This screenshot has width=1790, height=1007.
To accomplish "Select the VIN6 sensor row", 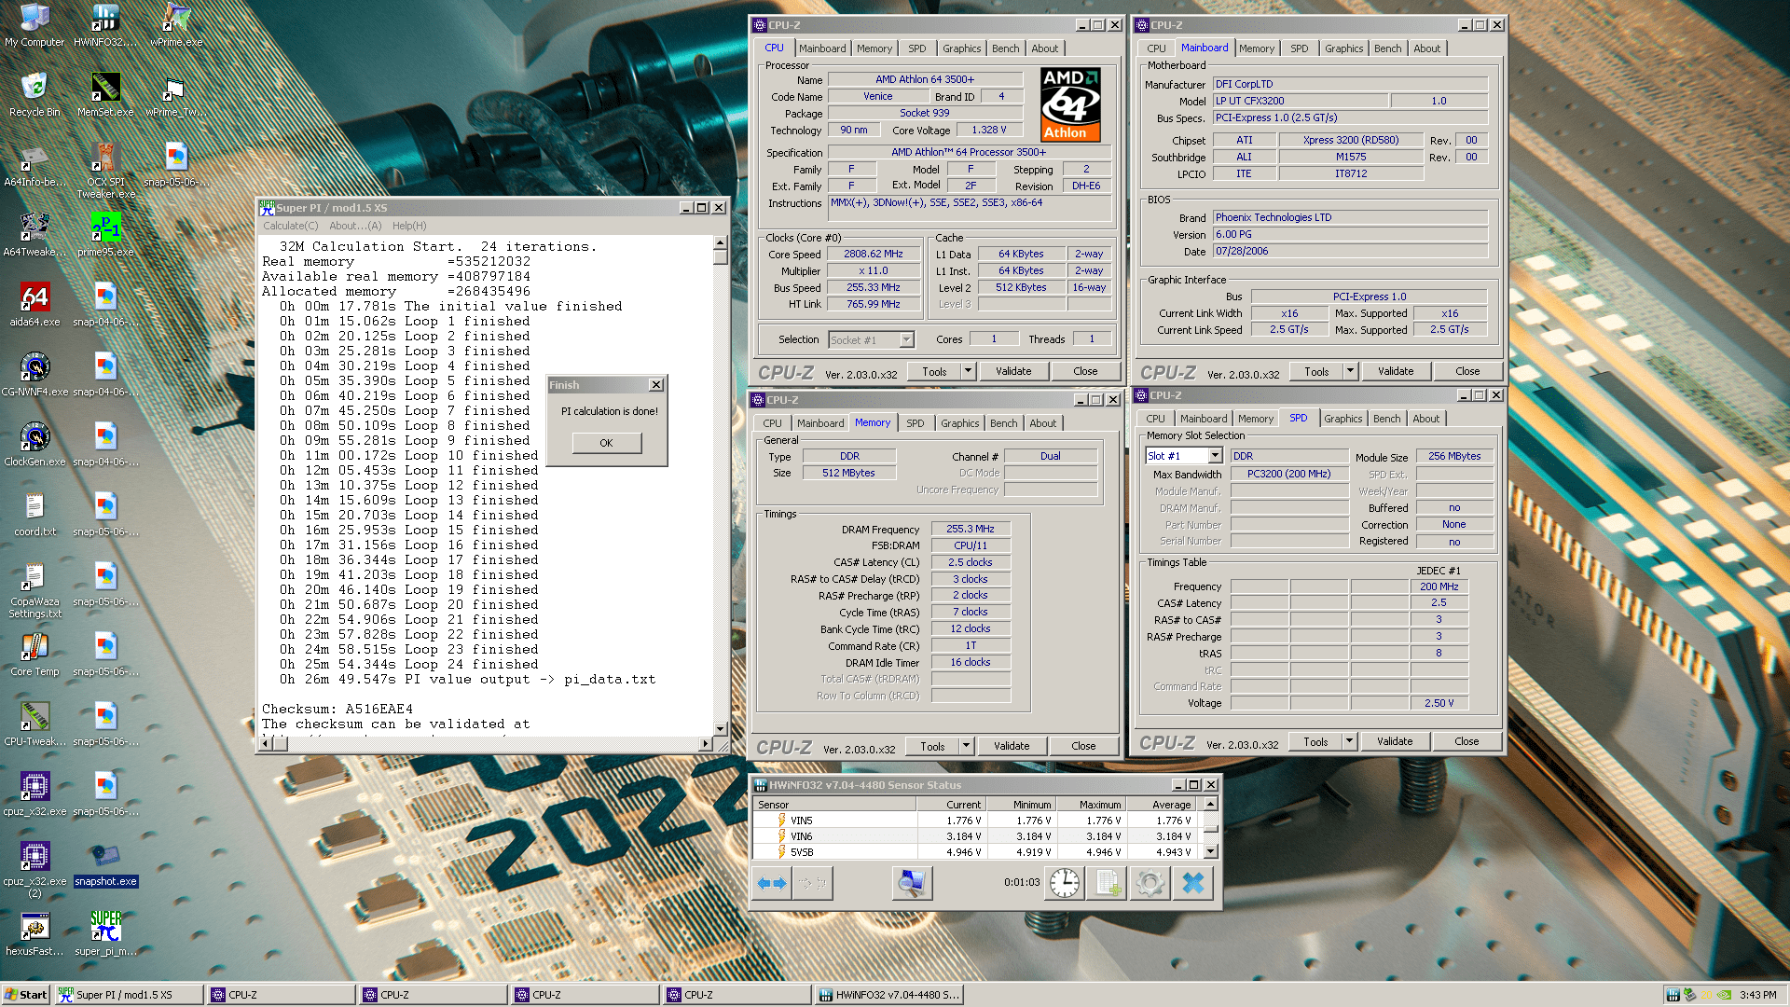I will click(x=976, y=836).
